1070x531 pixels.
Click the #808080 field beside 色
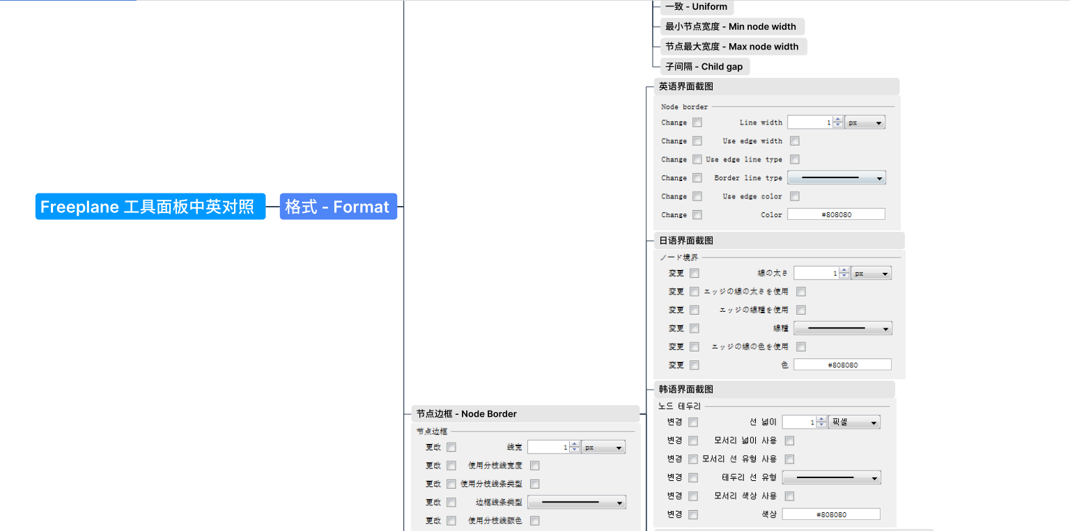(843, 365)
